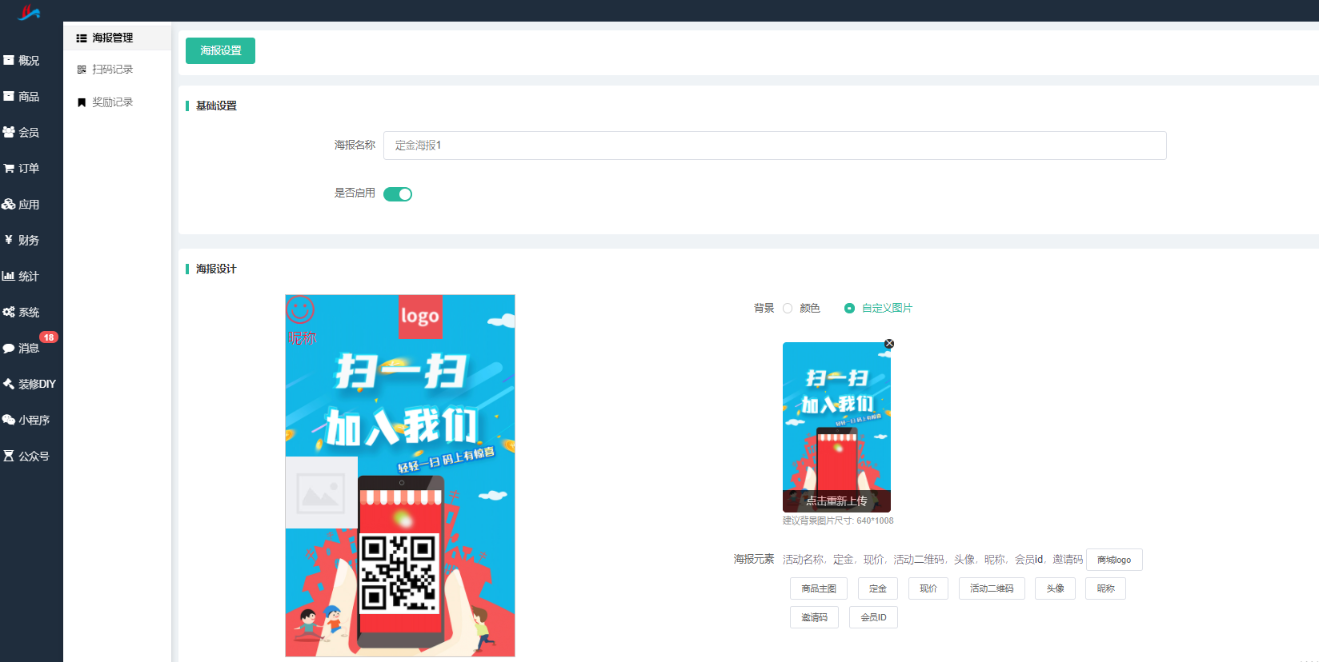Open the 会员 members sidebar icon
Image resolution: width=1319 pixels, height=662 pixels.
tap(9, 132)
